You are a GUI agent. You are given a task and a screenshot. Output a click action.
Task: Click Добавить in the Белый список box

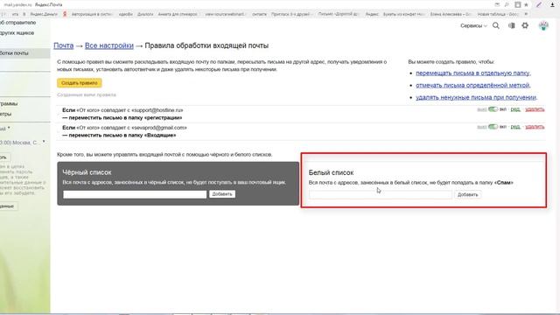[x=467, y=194]
